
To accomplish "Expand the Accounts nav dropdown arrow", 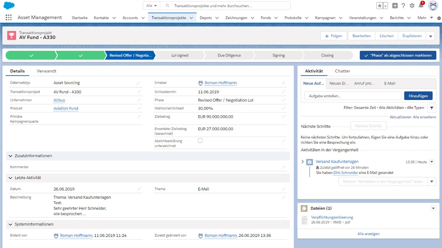I will coord(143,18).
